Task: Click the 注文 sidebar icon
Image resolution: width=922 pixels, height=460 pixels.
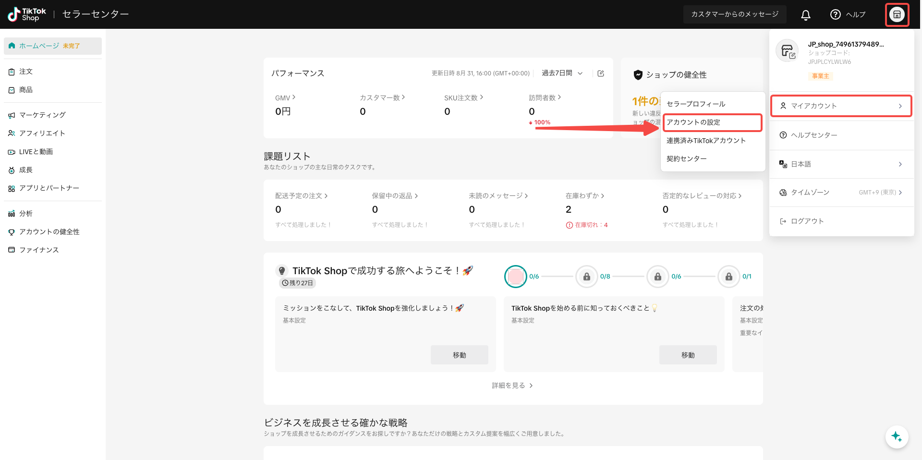Action: click(12, 72)
